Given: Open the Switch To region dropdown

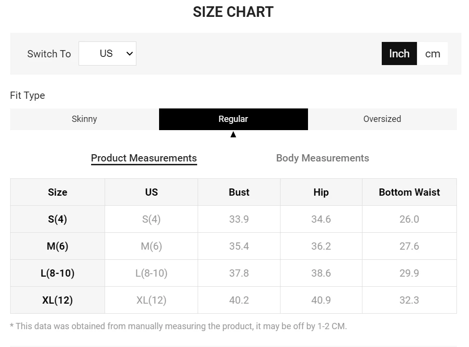Looking at the screenshot, I should (x=107, y=53).
